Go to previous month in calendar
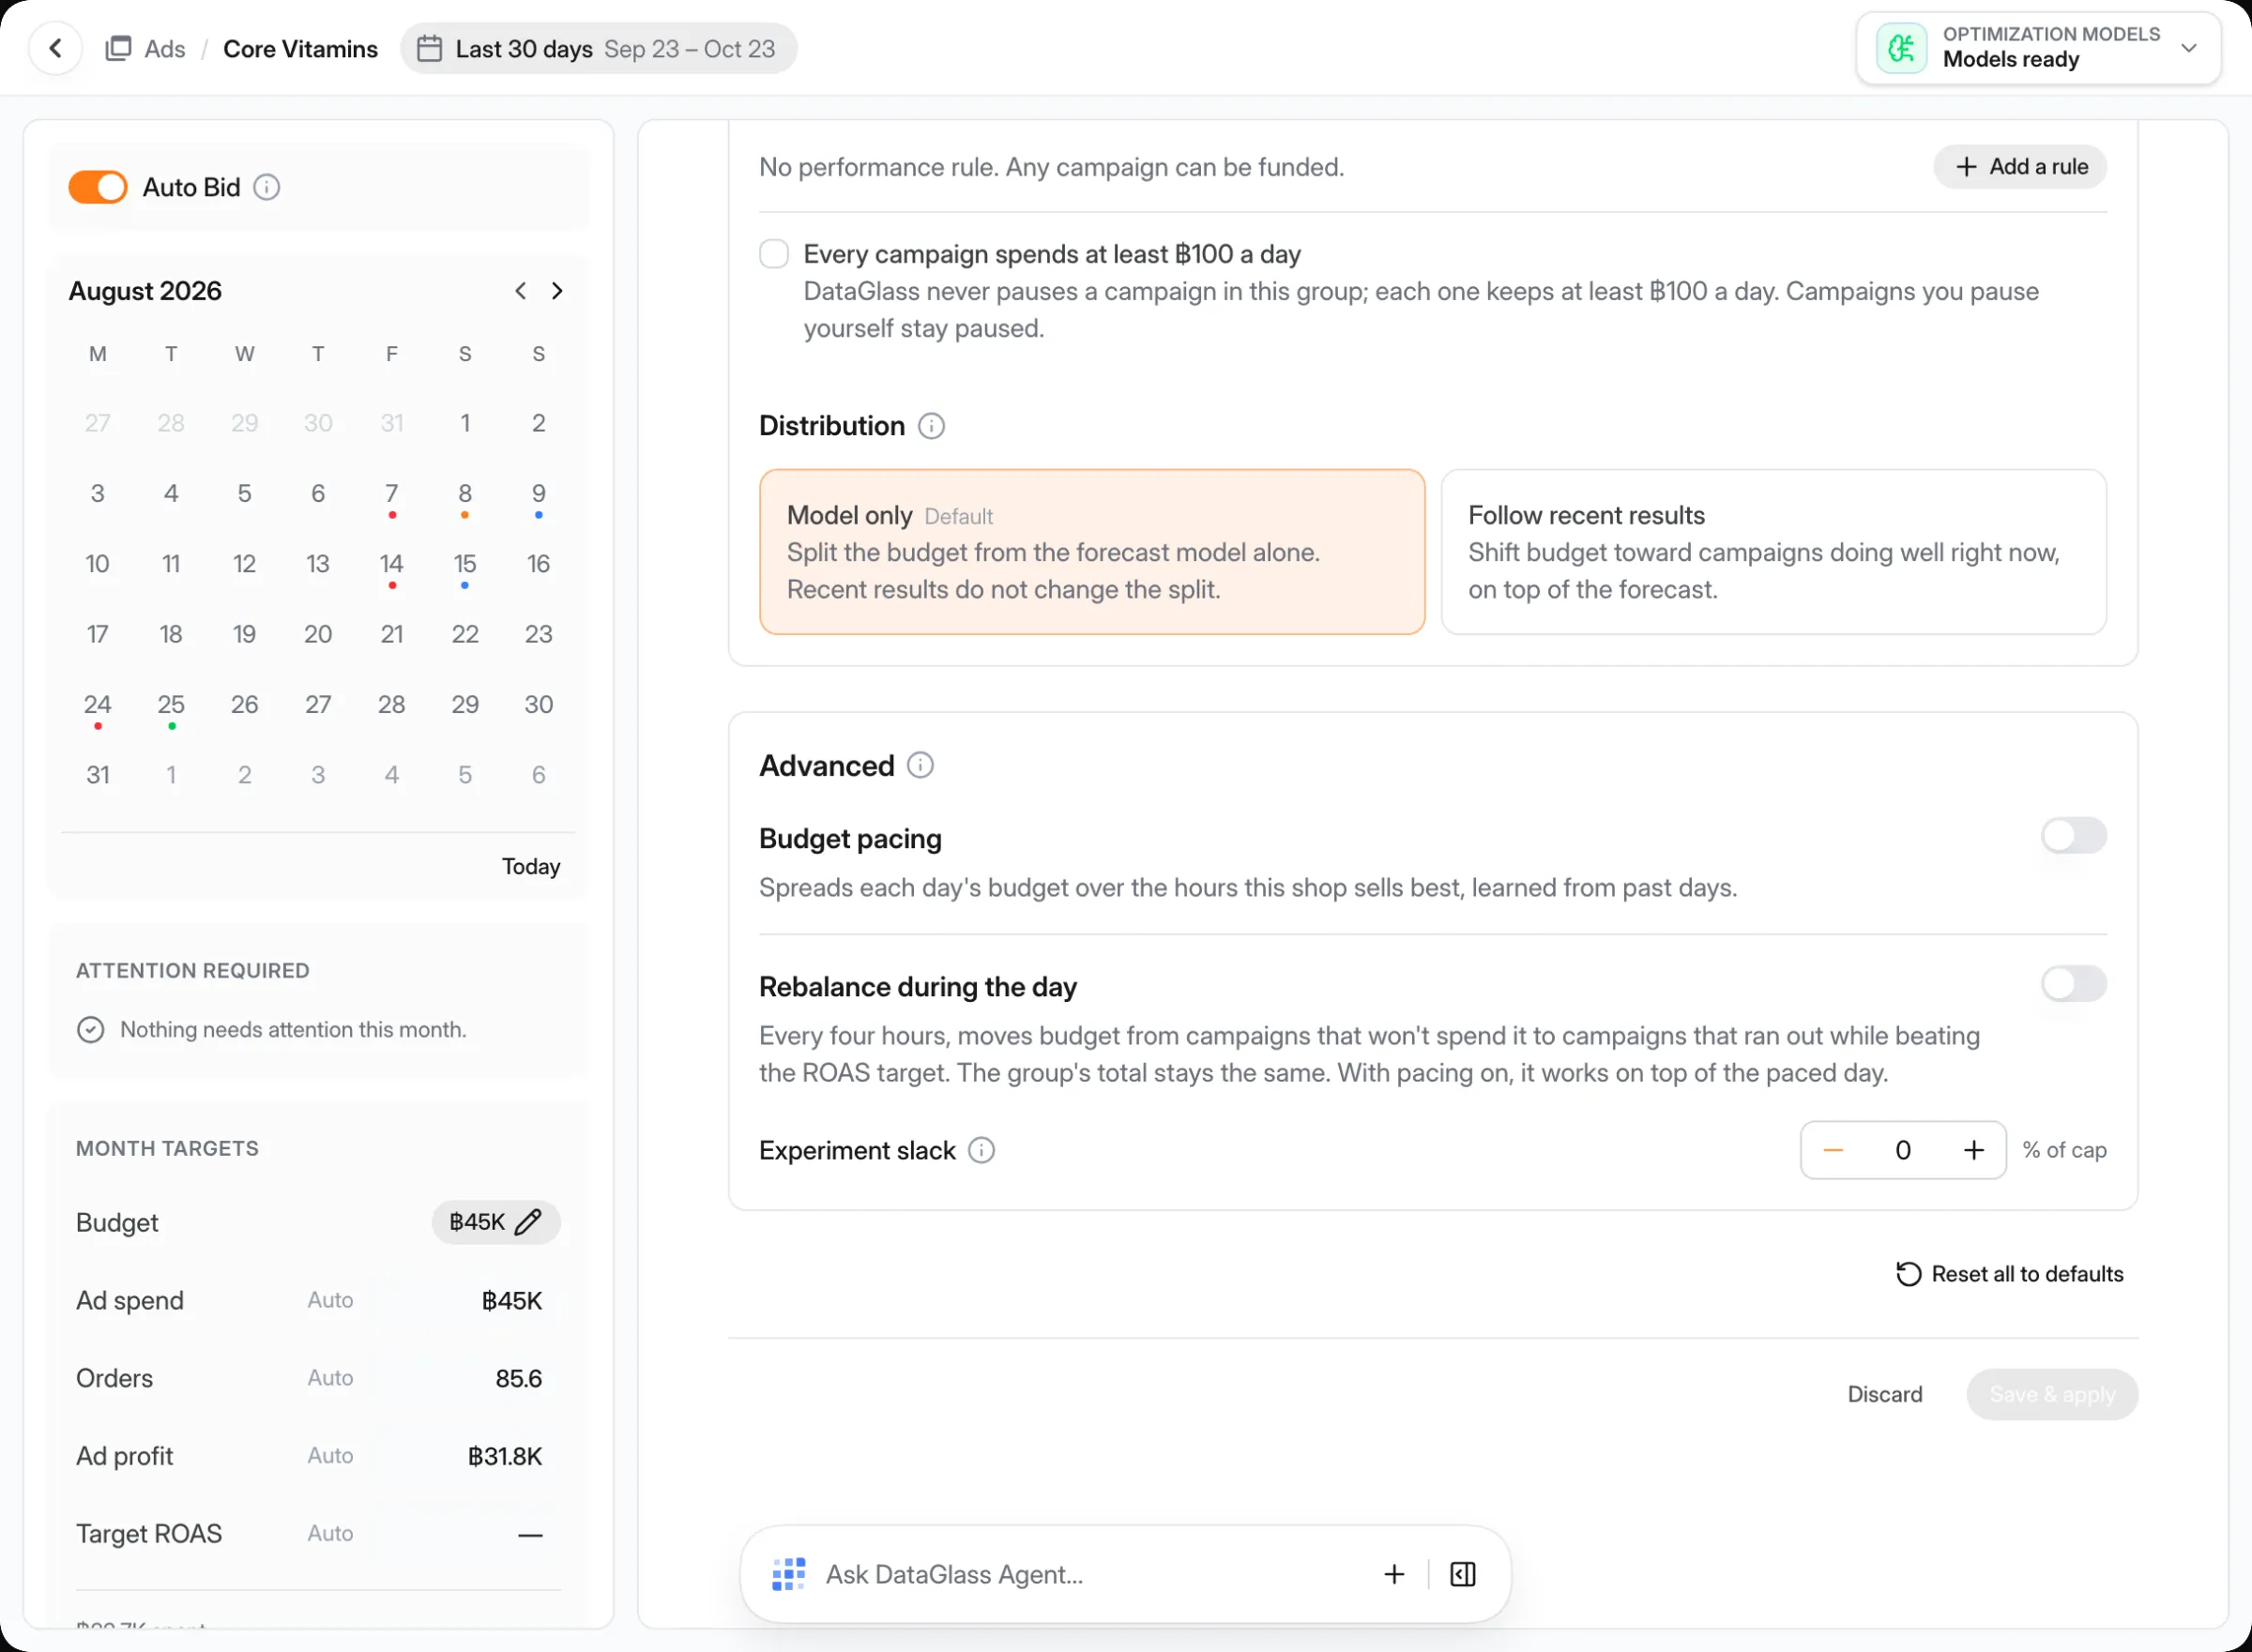This screenshot has height=1652, width=2252. click(520, 291)
